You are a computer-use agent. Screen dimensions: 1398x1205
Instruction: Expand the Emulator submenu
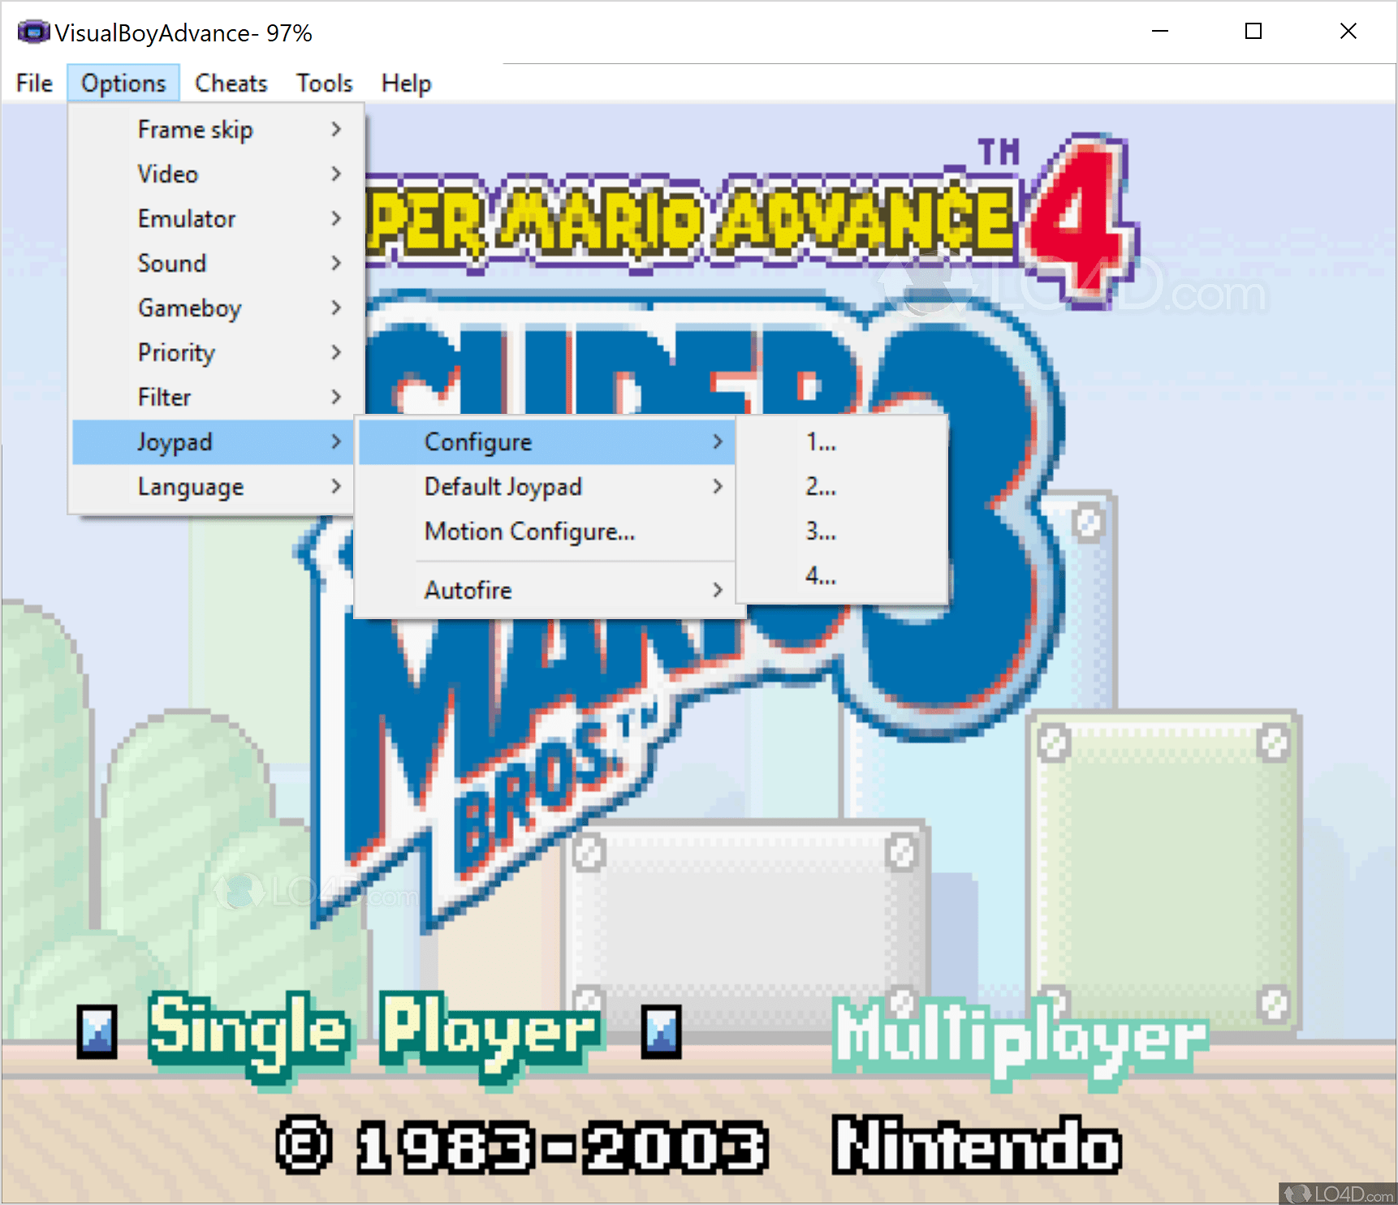tap(187, 217)
